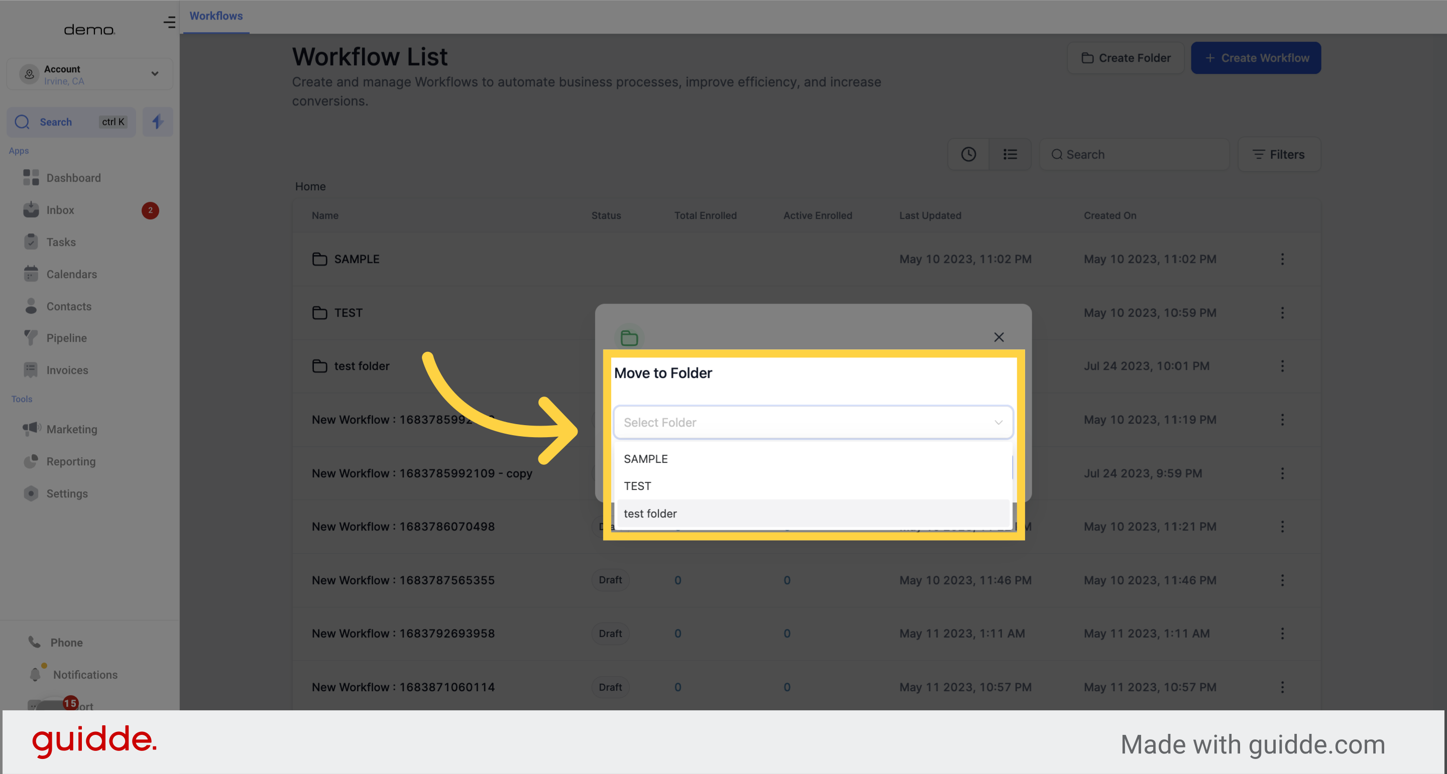1447x774 pixels.
Task: Collapse the sidebar with the hamburger icon
Action: 169,23
